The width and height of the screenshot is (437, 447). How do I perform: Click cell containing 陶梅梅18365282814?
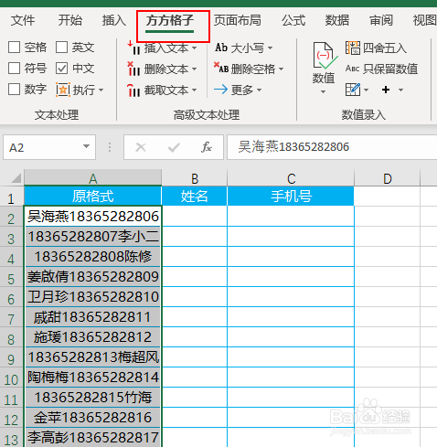pyautogui.click(x=93, y=378)
